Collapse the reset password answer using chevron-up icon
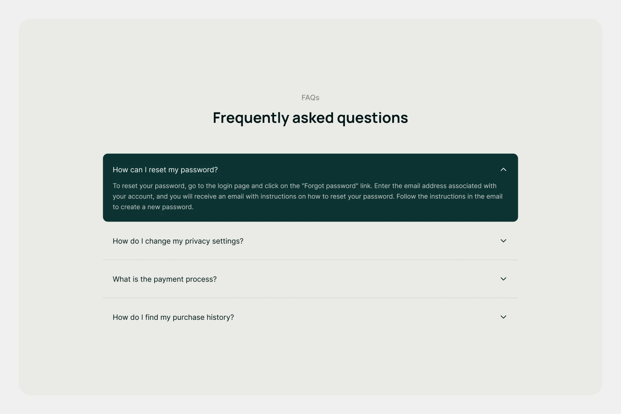The image size is (621, 414). [x=503, y=169]
